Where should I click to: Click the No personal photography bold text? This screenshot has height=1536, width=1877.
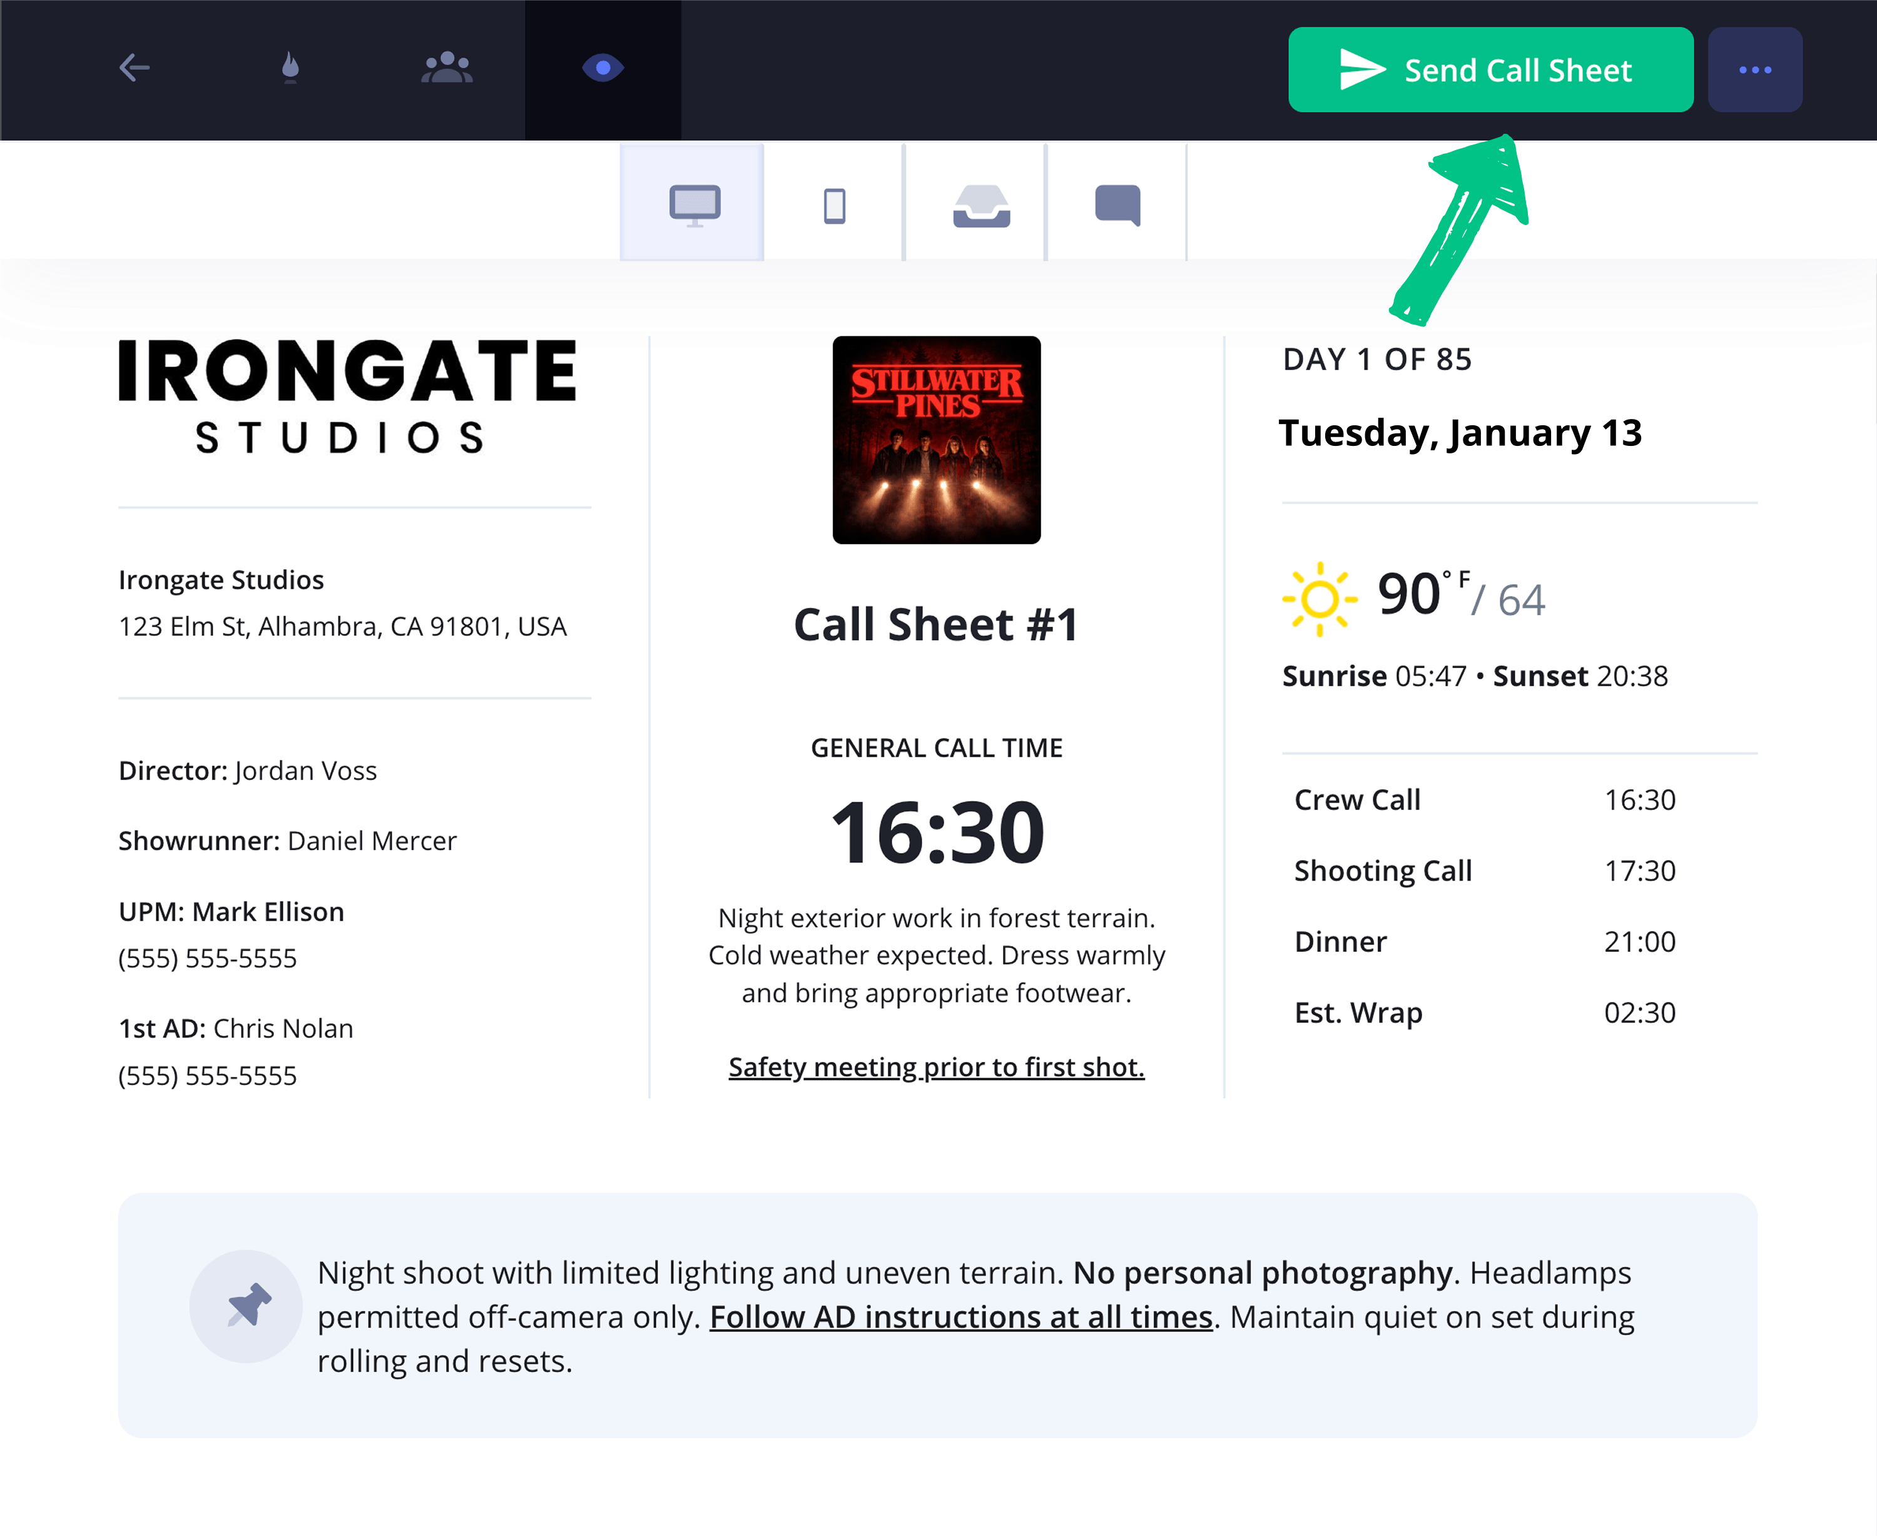(1263, 1272)
